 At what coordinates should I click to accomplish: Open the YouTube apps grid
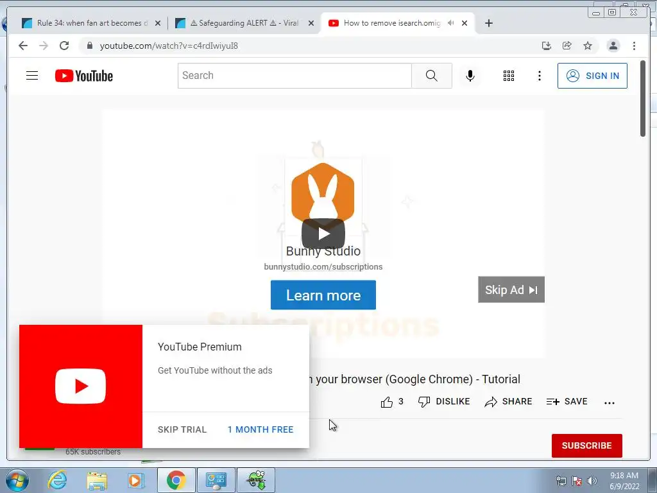pos(509,76)
